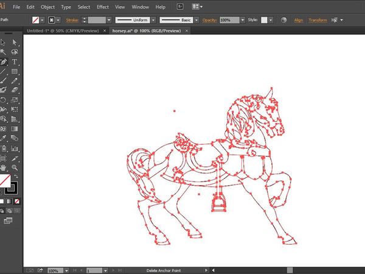Screen dimensions: 365x274
Task: Open the artboard number dropdown
Action: click(105, 270)
